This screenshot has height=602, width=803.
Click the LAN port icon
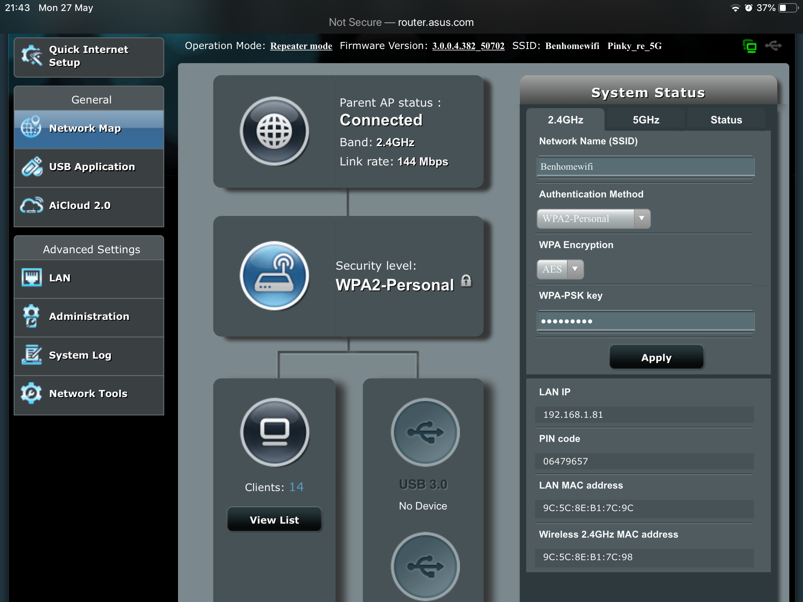coord(31,277)
